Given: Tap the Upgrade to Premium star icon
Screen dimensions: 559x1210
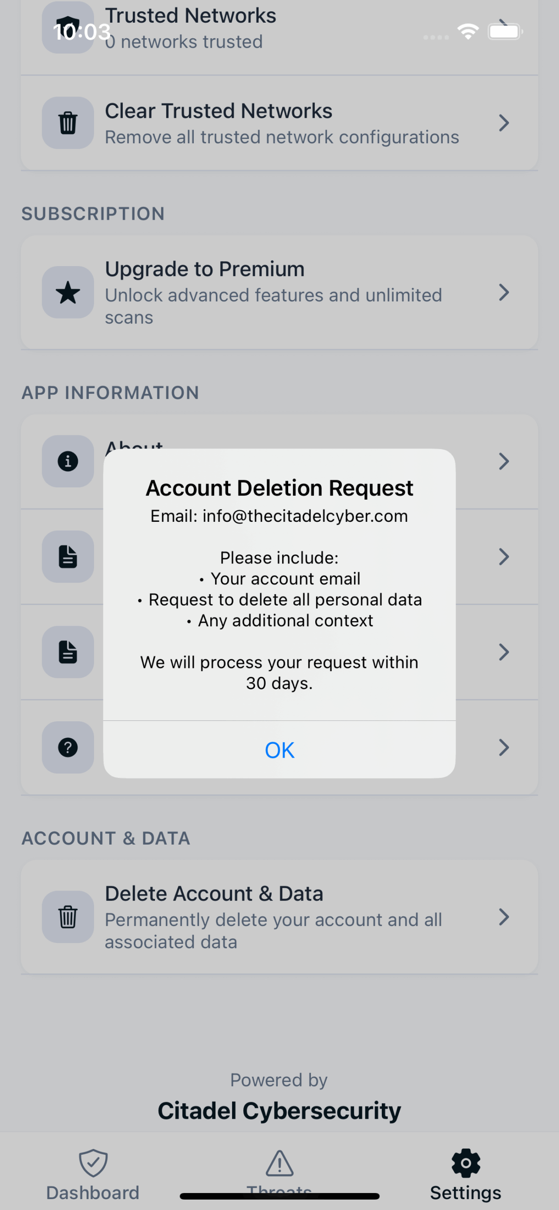Looking at the screenshot, I should point(68,292).
